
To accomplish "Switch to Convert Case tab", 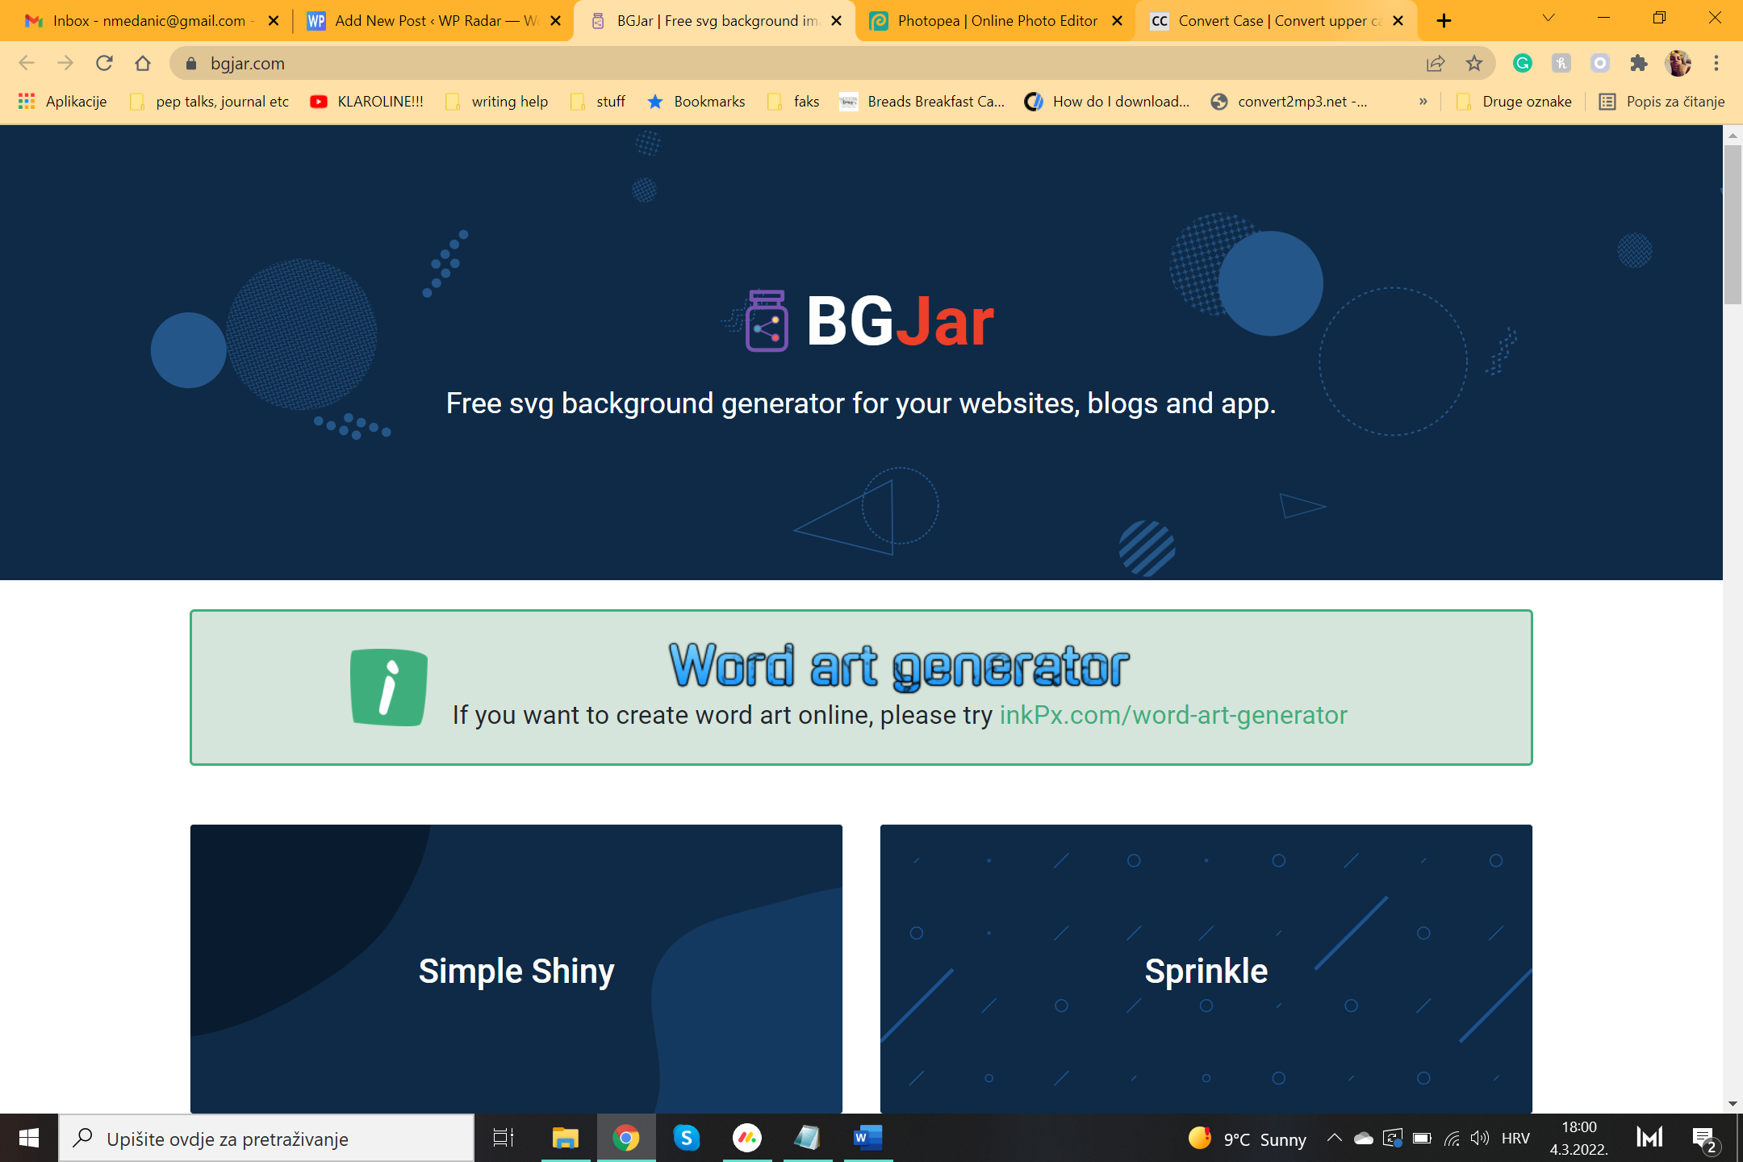I will tap(1277, 21).
